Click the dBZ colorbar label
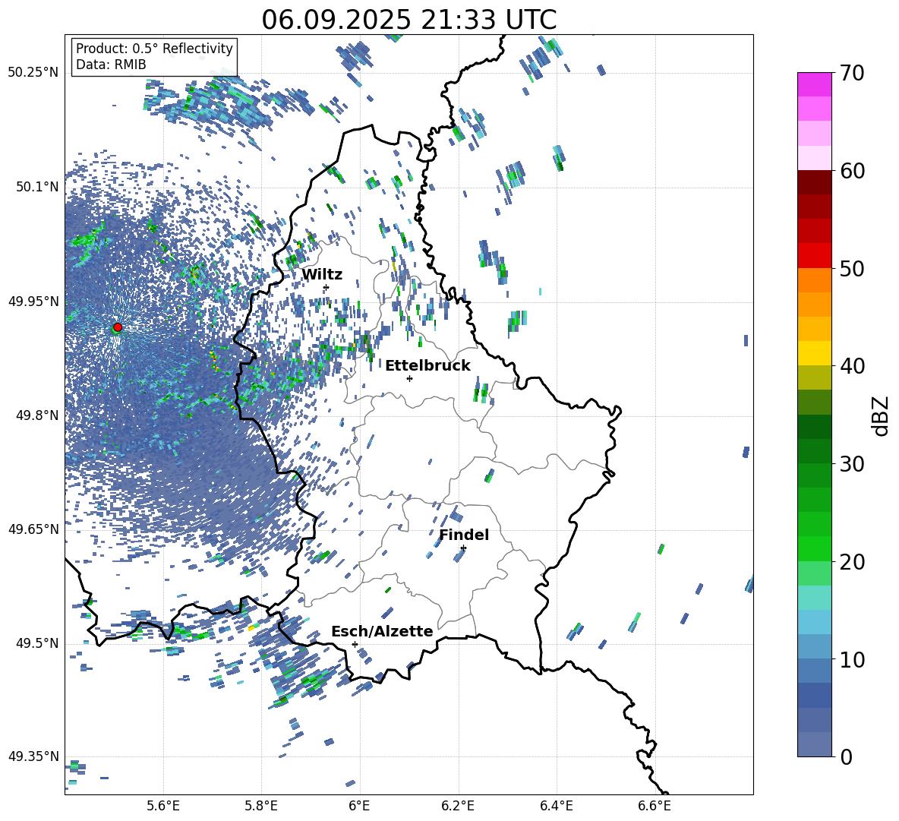The height and width of the screenshot is (821, 899). point(882,415)
